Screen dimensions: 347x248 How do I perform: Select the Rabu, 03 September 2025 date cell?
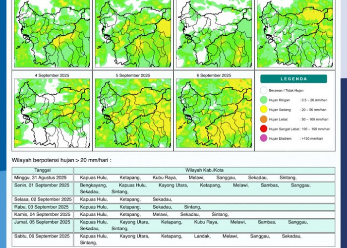42,207
